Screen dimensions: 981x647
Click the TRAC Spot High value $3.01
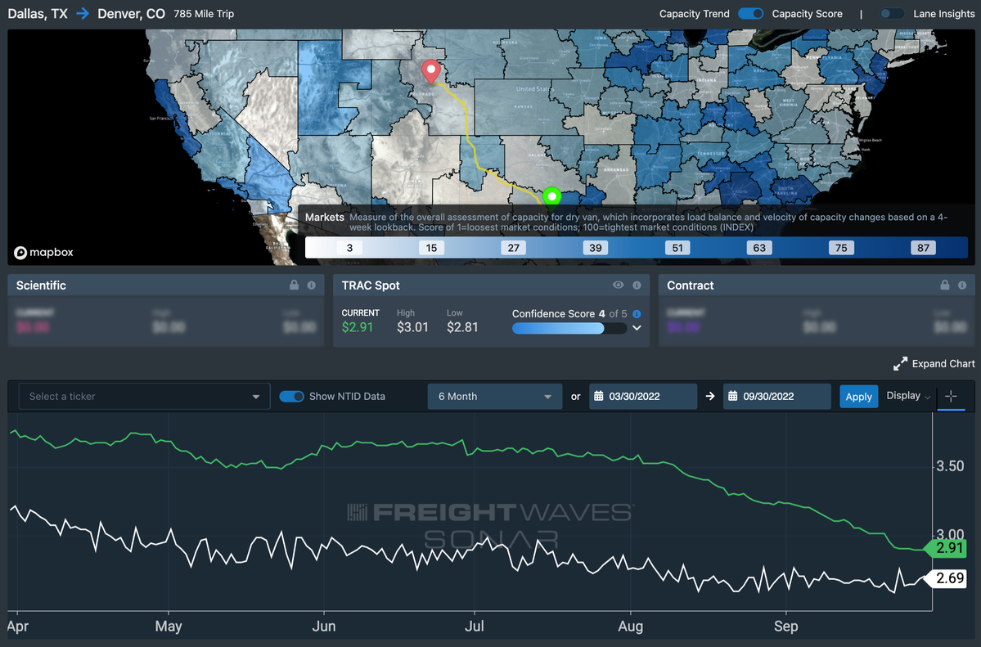pyautogui.click(x=412, y=326)
